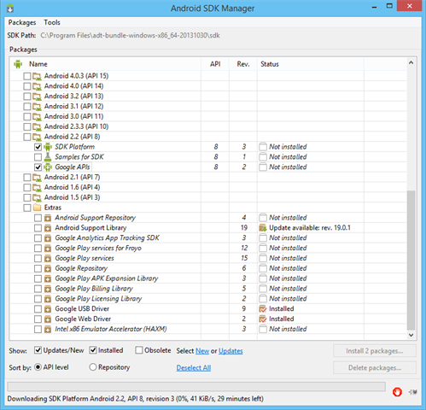Click the scroll down arrow of package list
This screenshot has width=426, height=410.
(411, 335)
